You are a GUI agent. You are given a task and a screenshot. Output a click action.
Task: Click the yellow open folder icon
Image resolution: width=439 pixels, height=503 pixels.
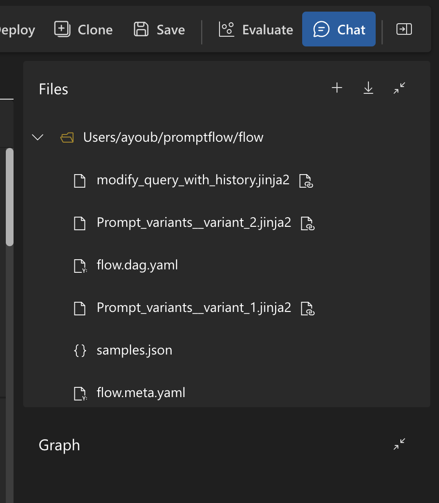pos(67,137)
